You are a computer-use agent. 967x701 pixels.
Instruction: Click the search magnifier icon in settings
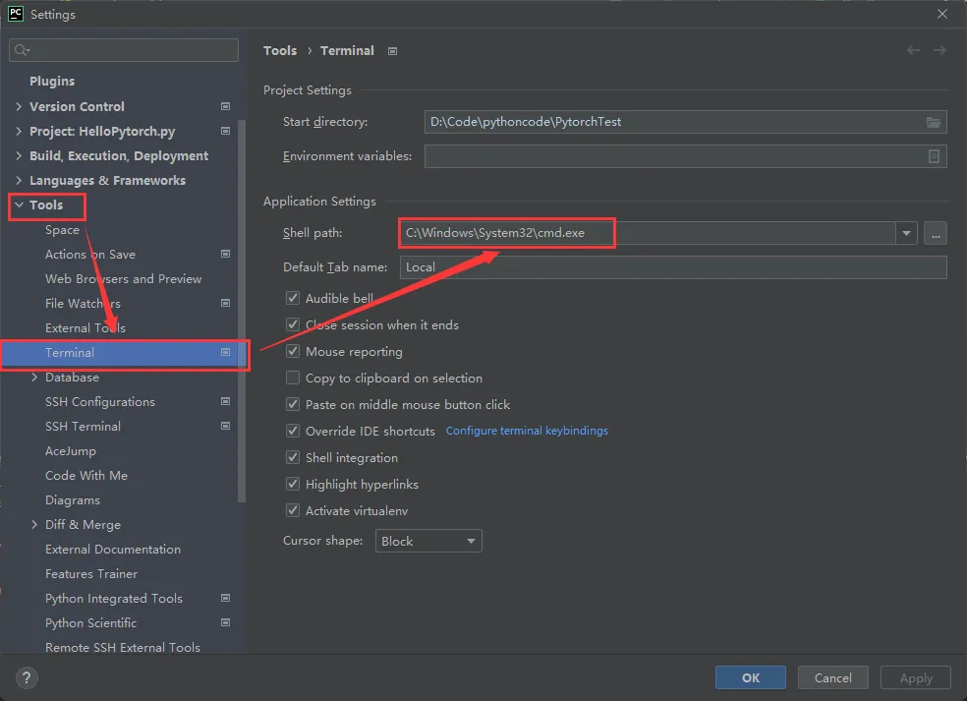pyautogui.click(x=22, y=50)
